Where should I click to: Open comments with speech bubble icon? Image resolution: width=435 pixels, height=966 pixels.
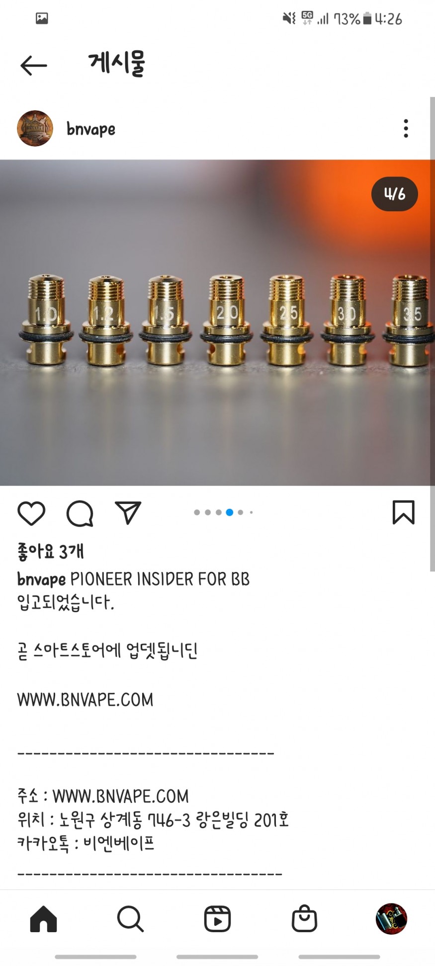(80, 513)
